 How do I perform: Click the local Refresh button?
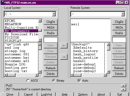51,68
